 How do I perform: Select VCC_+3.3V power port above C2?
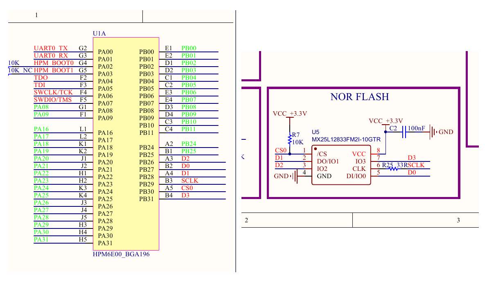(x=386, y=121)
